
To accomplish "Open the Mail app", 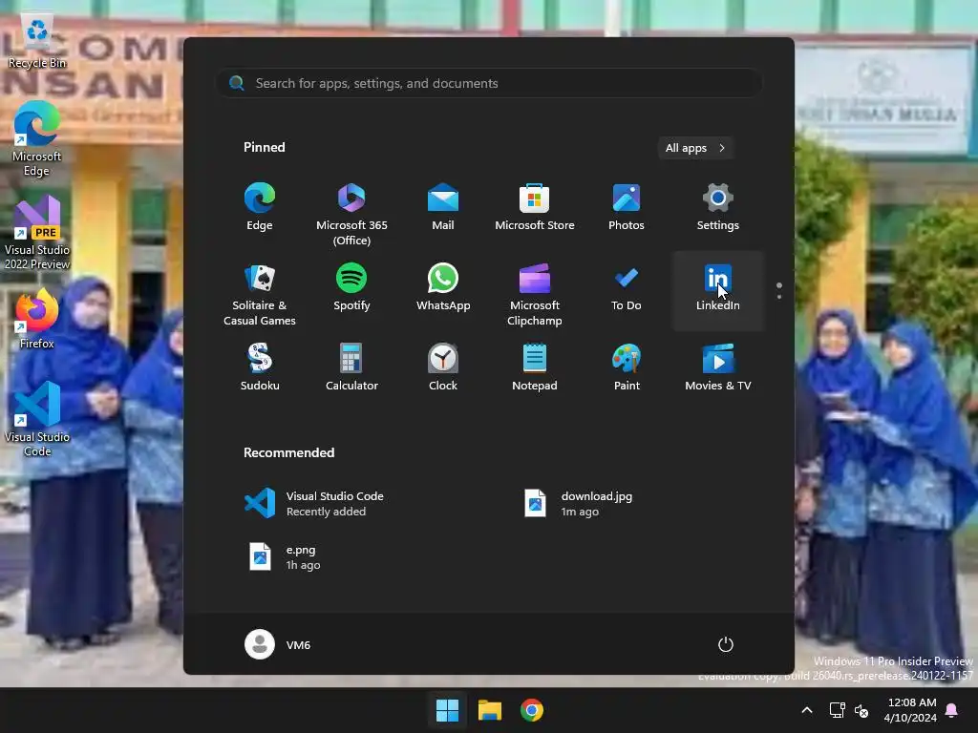I will pos(443,208).
